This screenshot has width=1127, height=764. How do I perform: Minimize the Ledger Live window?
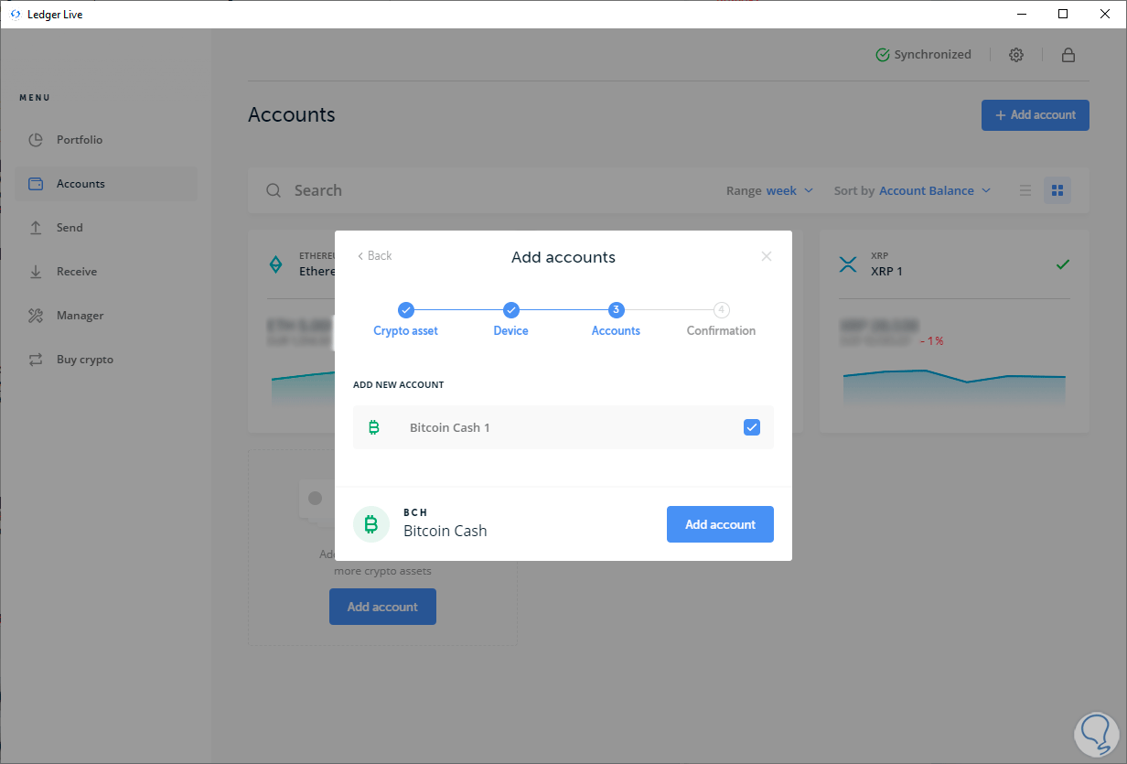tap(1021, 14)
